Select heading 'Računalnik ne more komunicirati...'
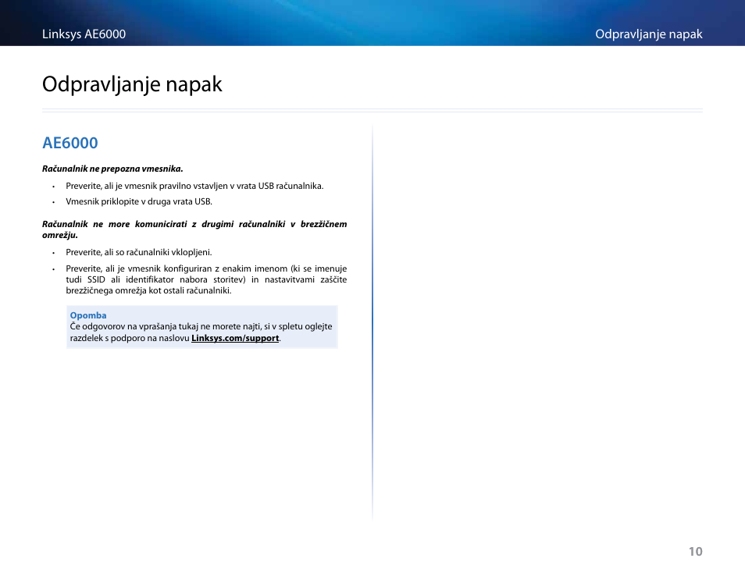The image size is (745, 576). click(194, 229)
